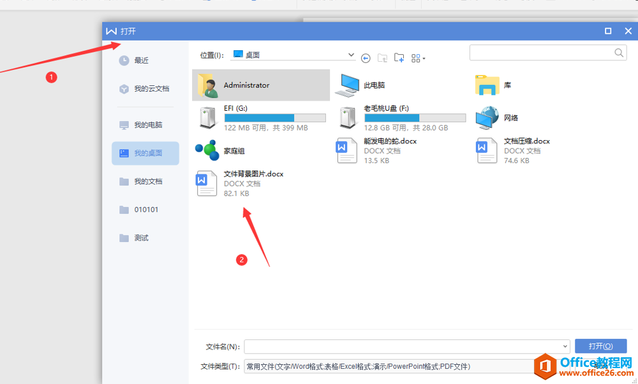Click text 12.8 GB 可用, 共 28.0 GB
The width and height of the screenshot is (638, 384).
[406, 128]
